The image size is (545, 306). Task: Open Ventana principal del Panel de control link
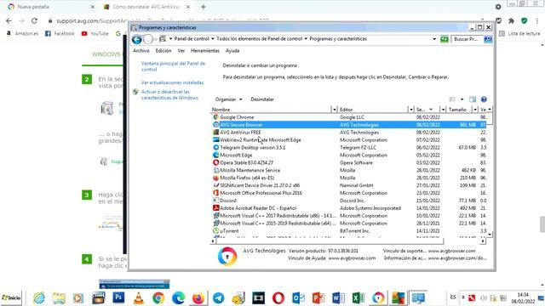173,66
